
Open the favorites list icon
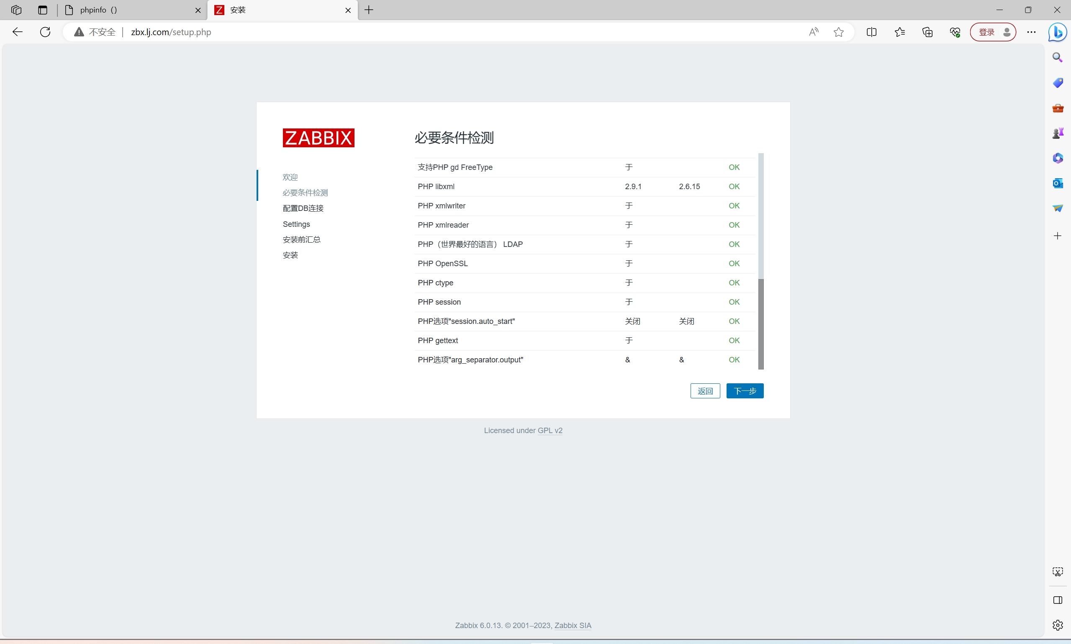point(899,32)
